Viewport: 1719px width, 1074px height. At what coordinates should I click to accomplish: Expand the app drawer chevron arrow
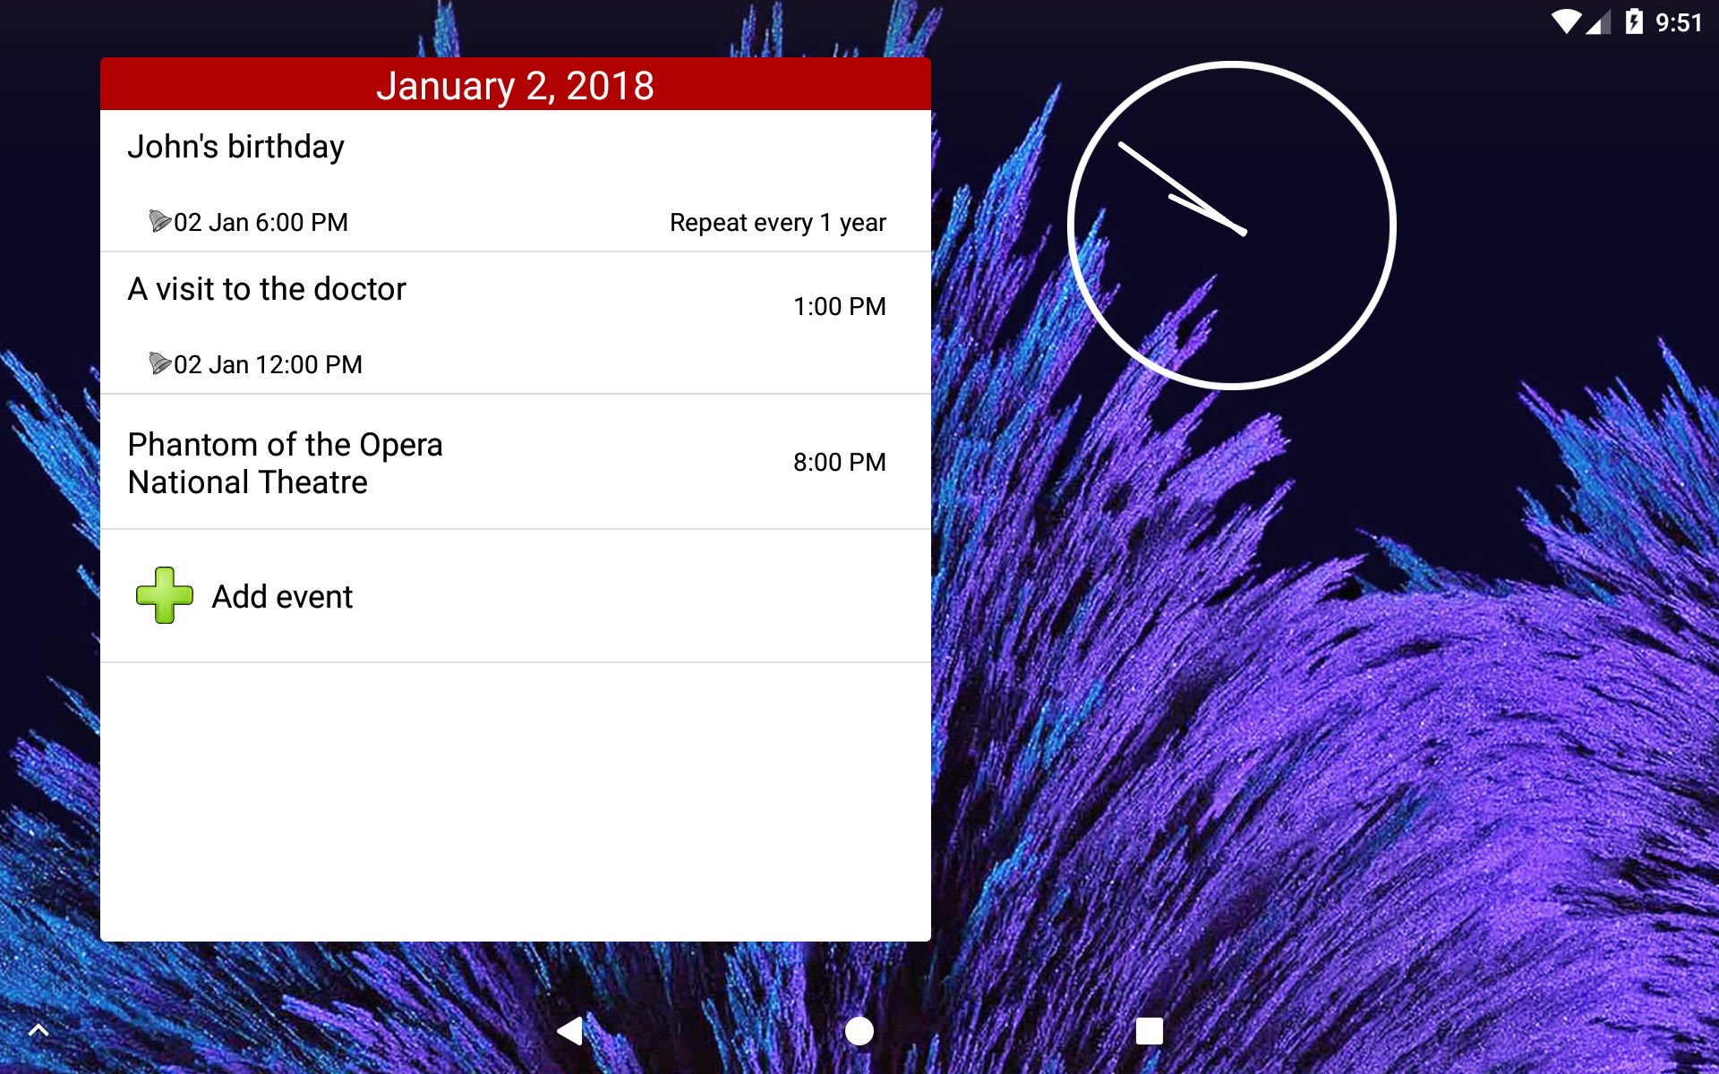click(38, 1031)
